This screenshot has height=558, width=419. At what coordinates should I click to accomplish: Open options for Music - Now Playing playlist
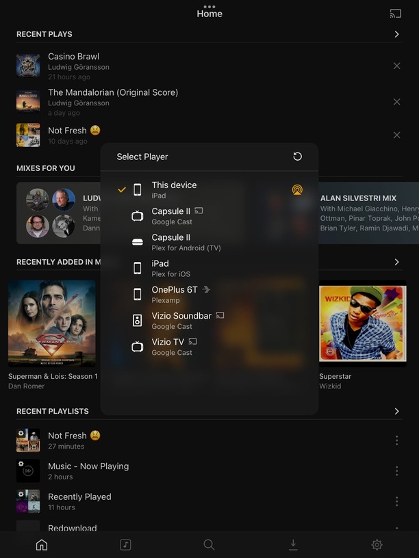pos(396,471)
